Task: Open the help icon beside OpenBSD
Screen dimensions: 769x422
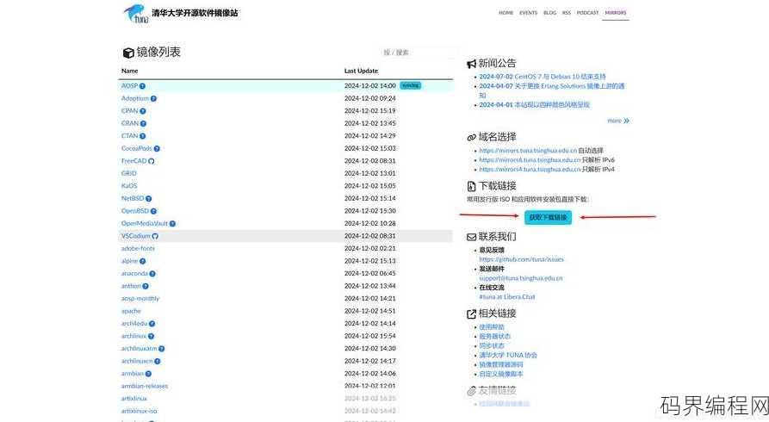Action: click(153, 211)
